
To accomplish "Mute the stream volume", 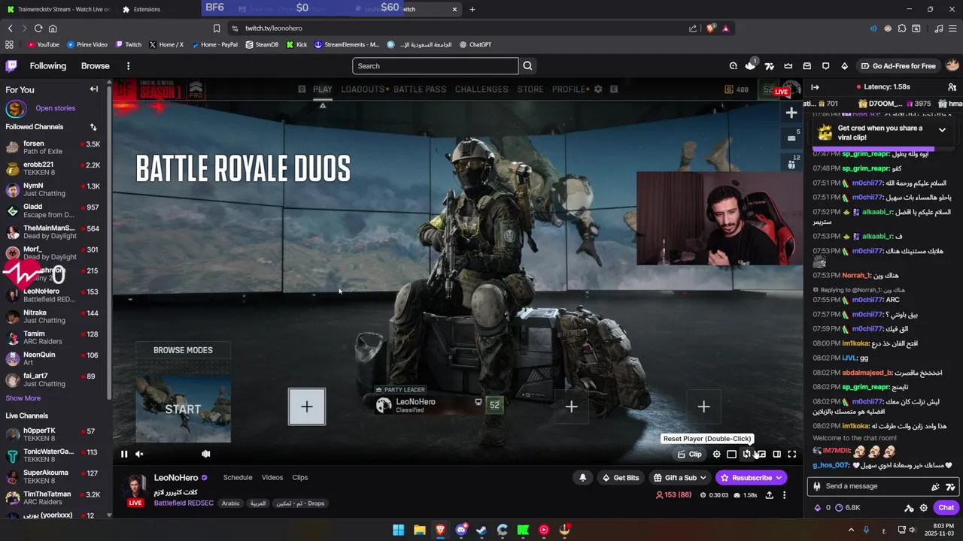I will click(x=139, y=454).
